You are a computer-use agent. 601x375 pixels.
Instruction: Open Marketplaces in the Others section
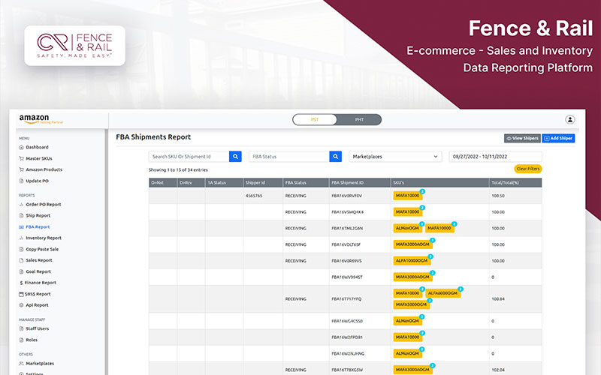40,363
